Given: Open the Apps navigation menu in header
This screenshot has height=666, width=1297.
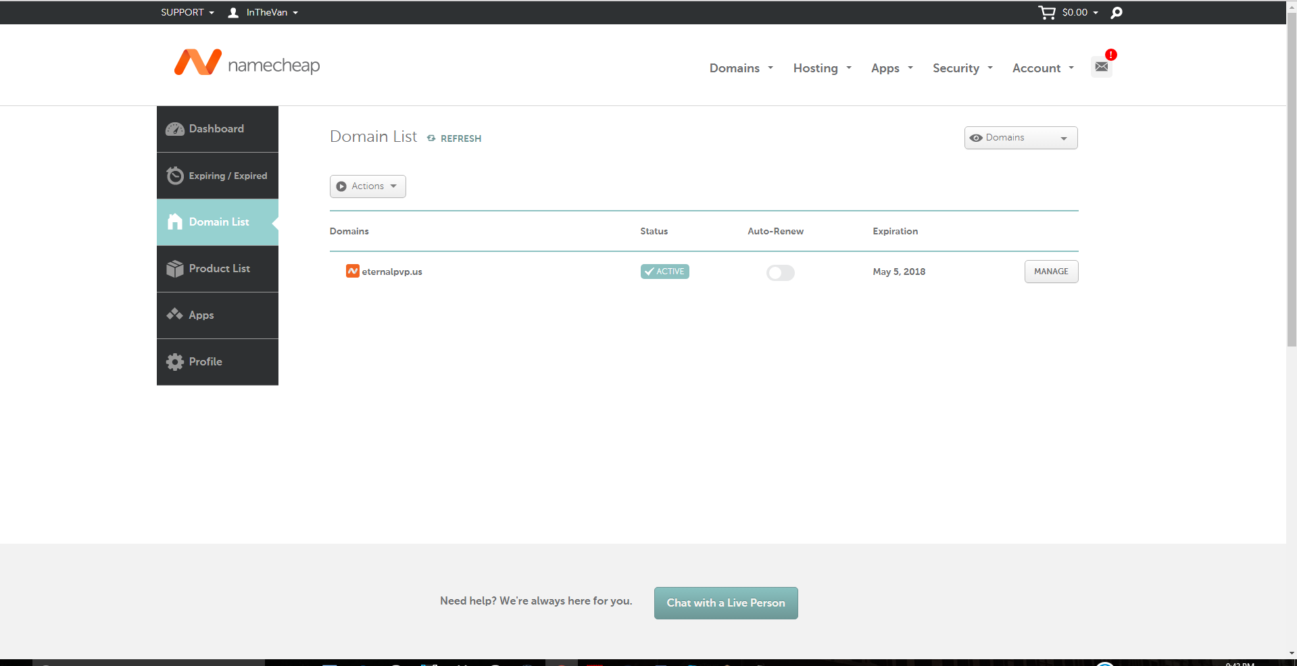Looking at the screenshot, I should click(892, 68).
